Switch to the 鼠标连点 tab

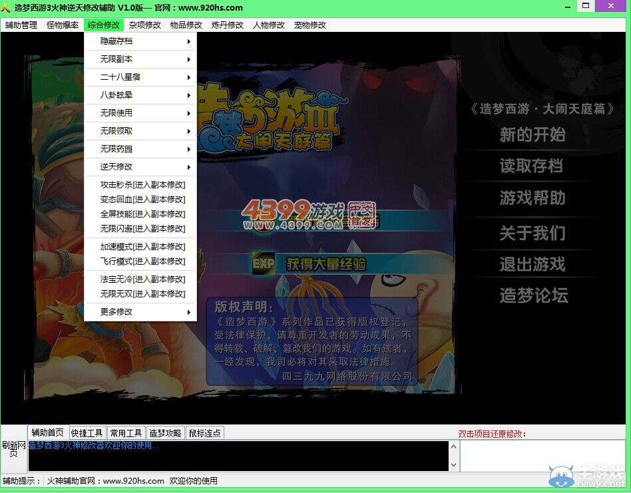pyautogui.click(x=205, y=433)
